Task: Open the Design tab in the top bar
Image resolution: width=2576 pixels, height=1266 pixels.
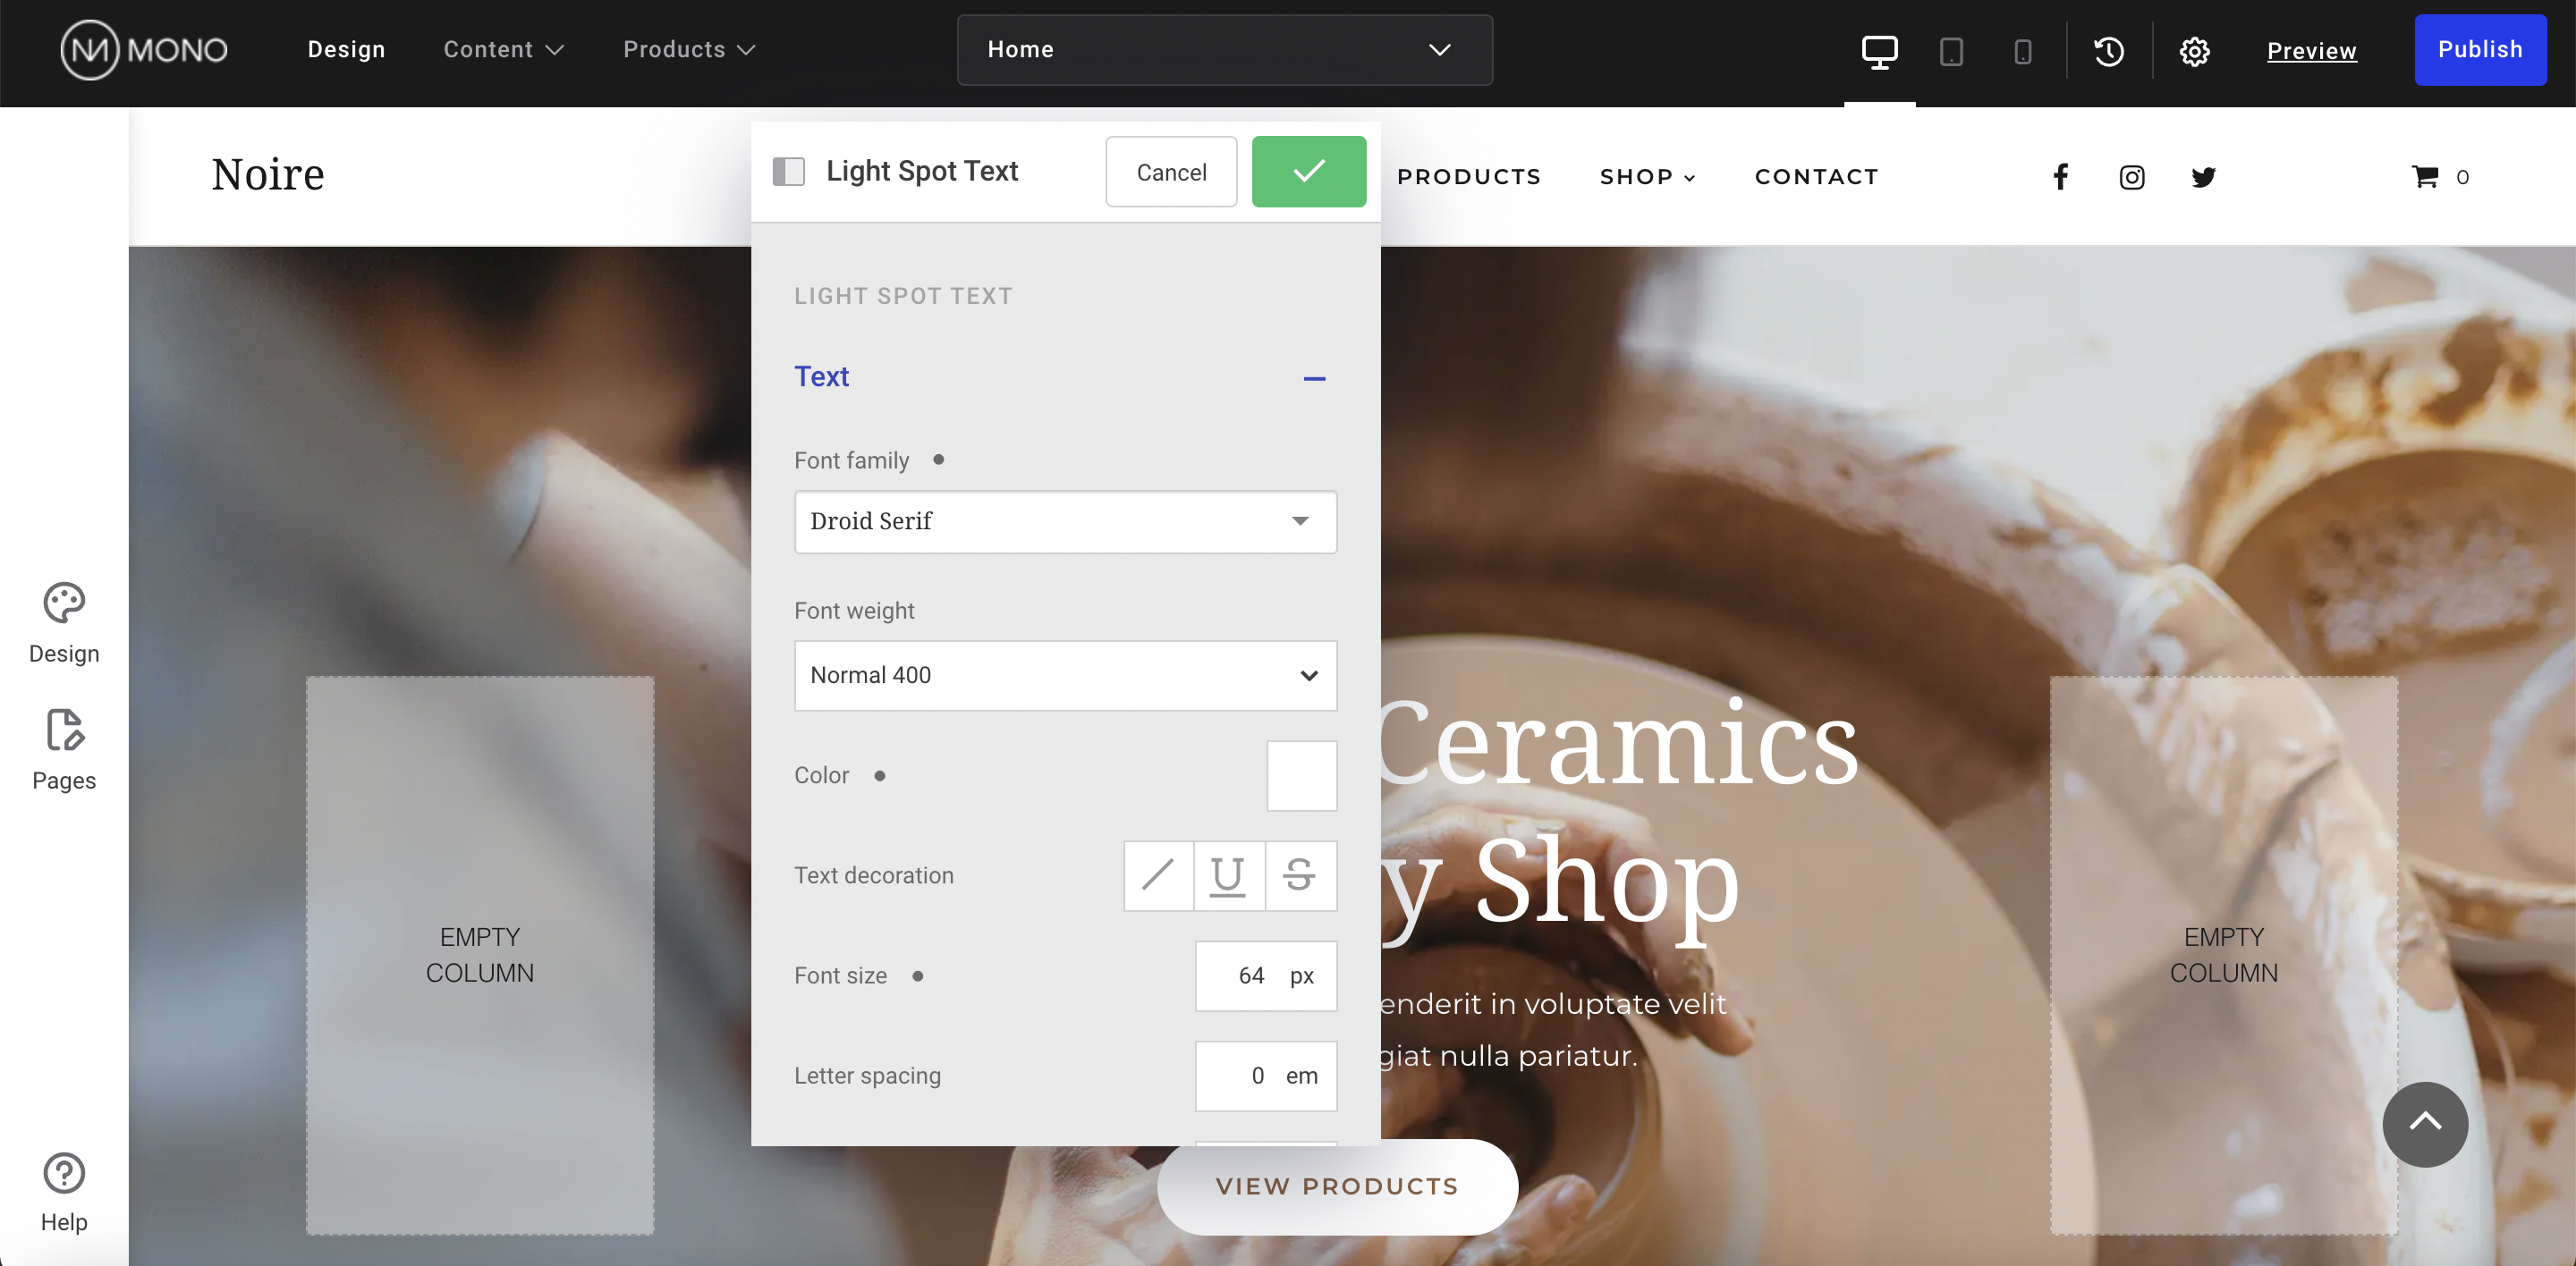Action: pos(346,50)
